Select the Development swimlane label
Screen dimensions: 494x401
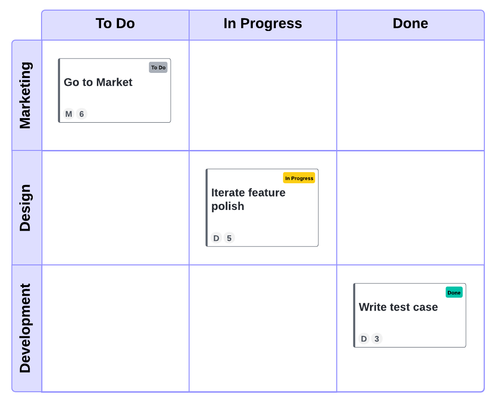(26, 328)
